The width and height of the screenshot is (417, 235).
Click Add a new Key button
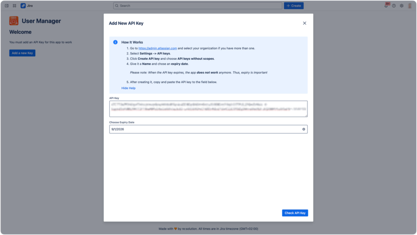(x=22, y=53)
